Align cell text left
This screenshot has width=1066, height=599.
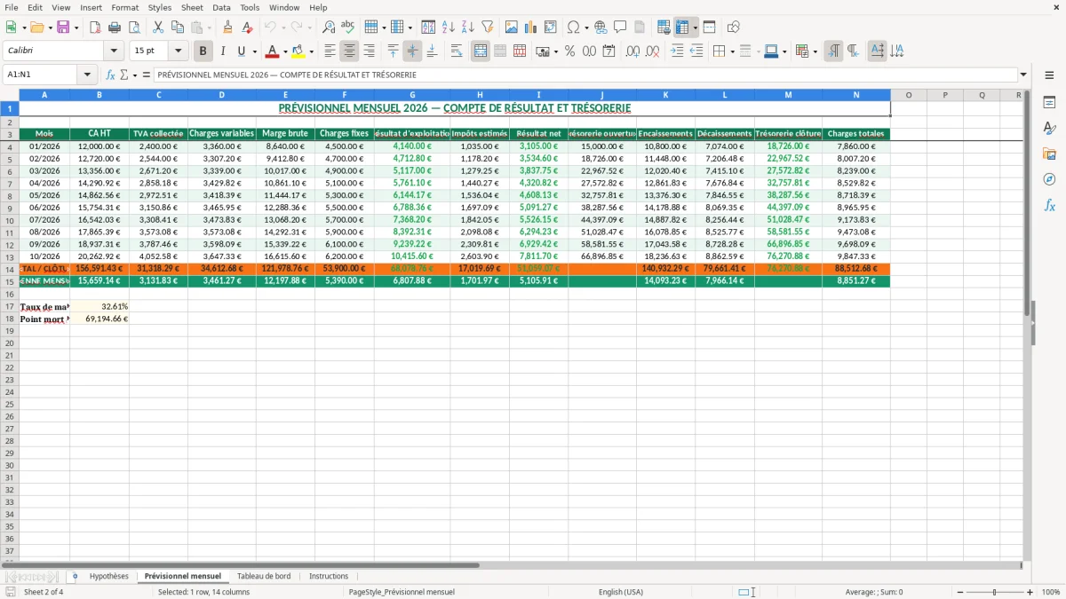tap(330, 51)
